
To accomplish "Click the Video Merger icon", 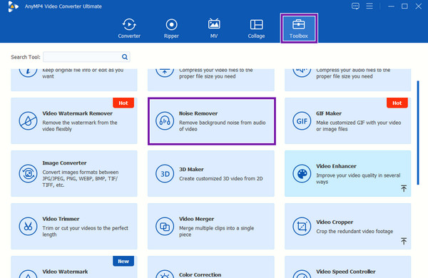I will click(x=165, y=226).
